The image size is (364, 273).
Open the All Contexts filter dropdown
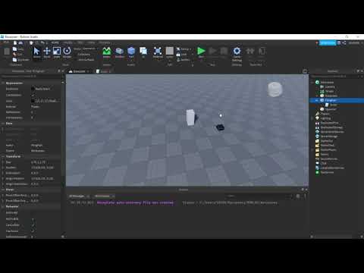click(x=105, y=196)
